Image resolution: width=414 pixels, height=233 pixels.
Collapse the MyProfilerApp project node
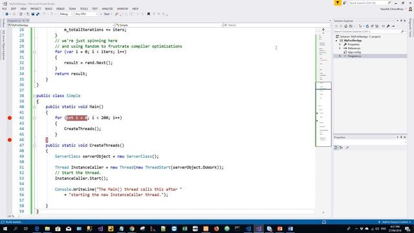point(336,41)
